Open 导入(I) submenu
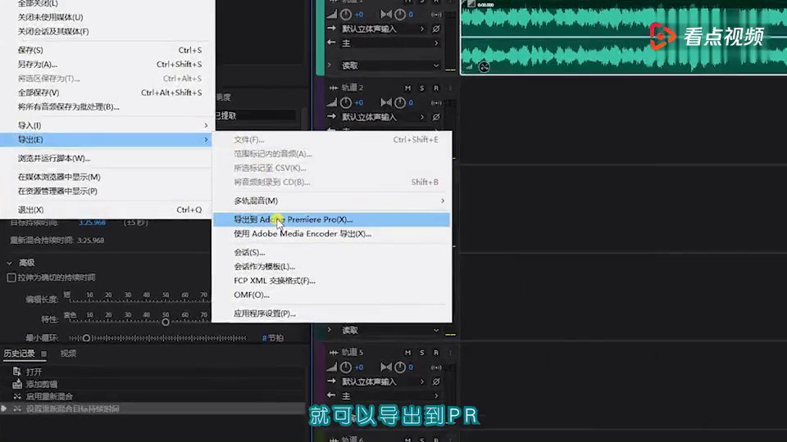Viewport: 787px width, 442px height. (106, 125)
